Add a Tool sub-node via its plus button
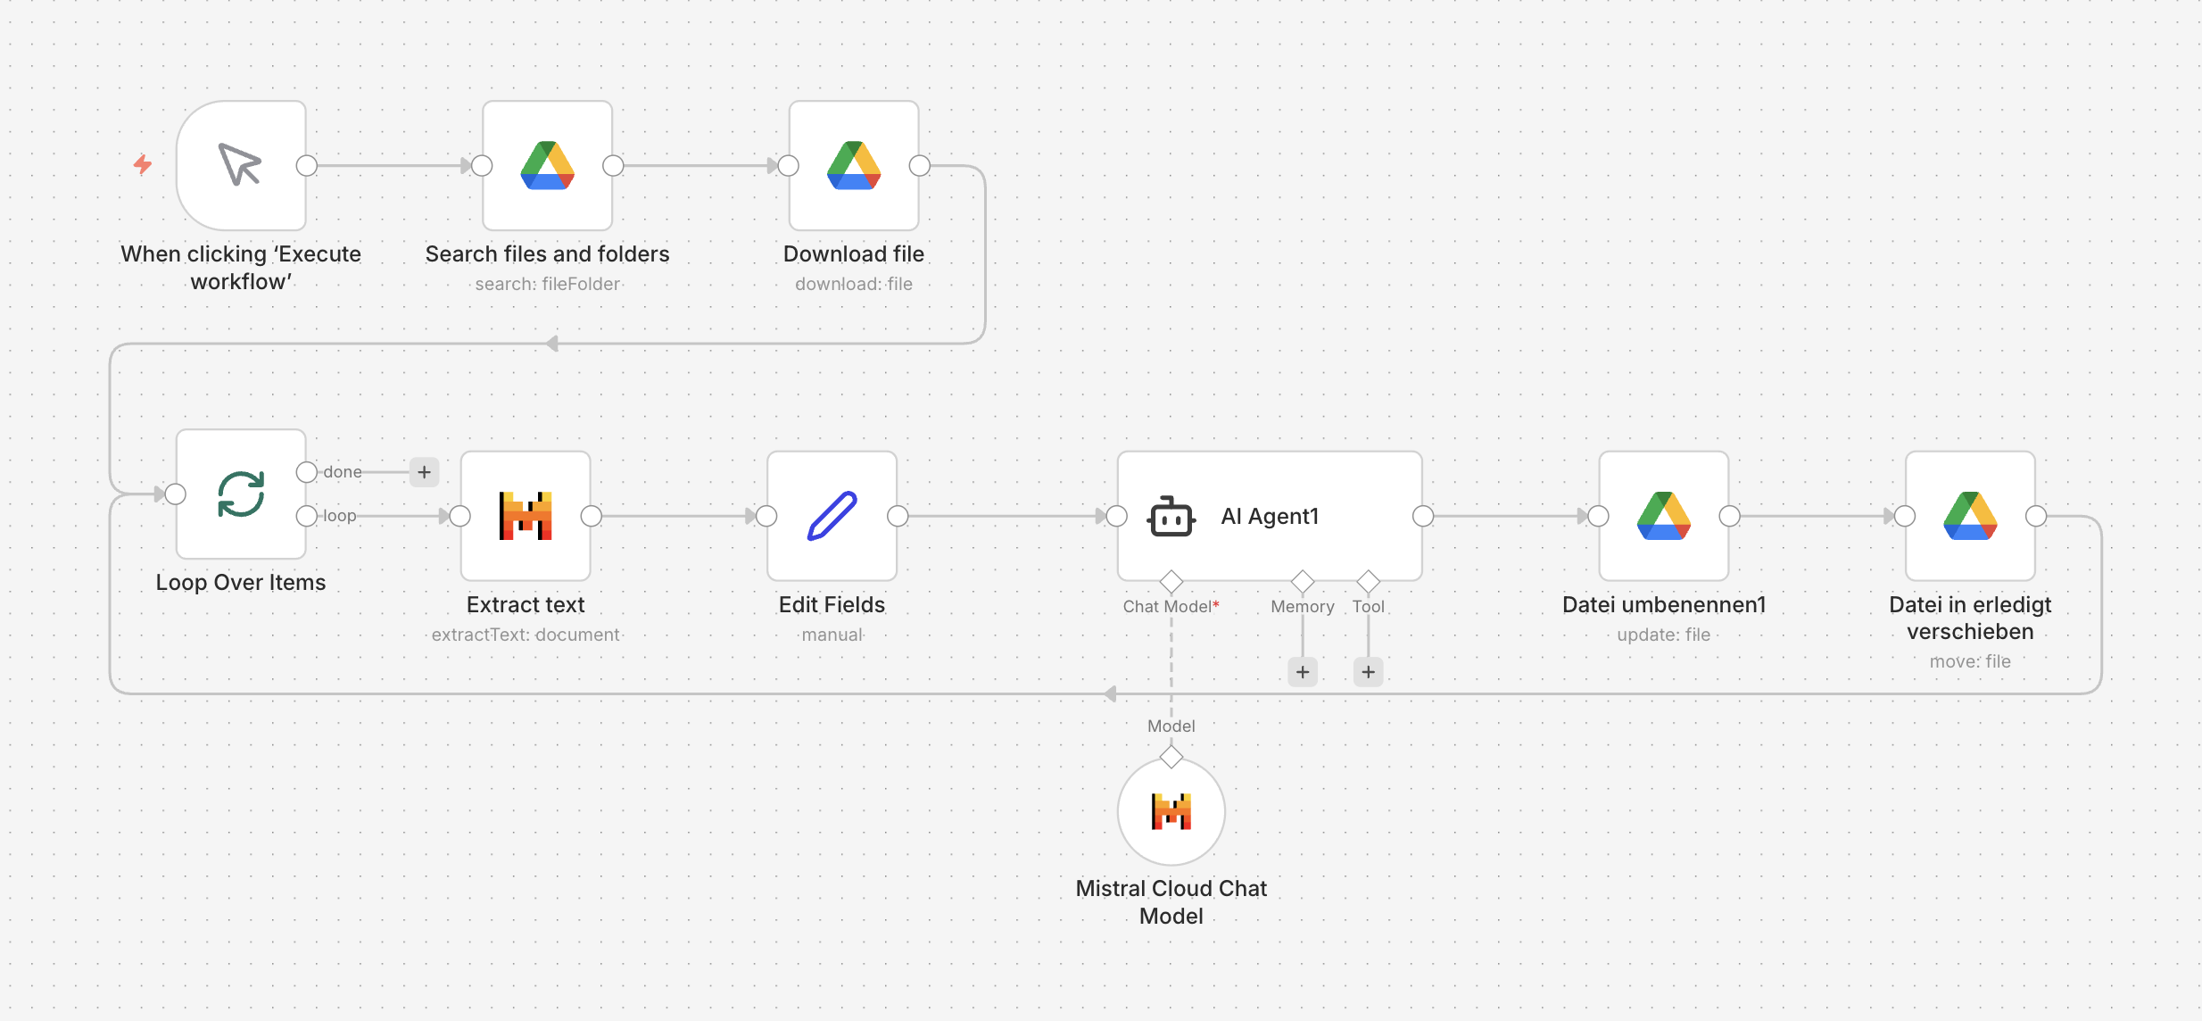 point(1368,671)
